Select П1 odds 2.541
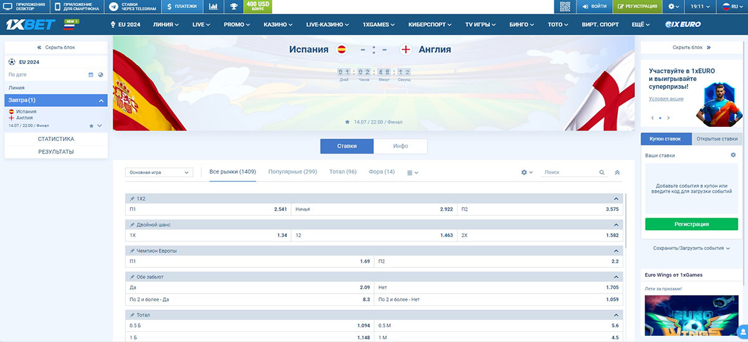 point(208,210)
